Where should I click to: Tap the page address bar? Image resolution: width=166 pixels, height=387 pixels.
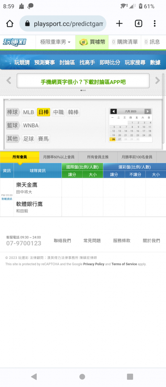[x=63, y=24]
